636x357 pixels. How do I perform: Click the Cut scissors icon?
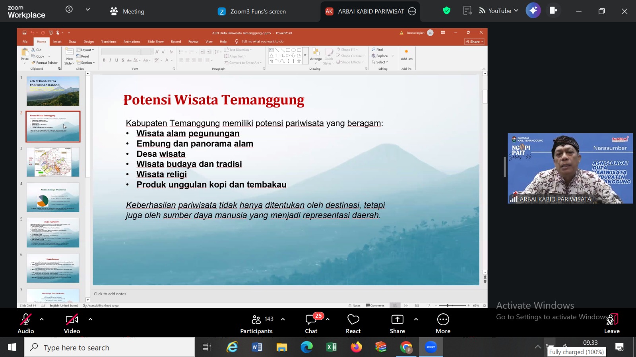pos(34,50)
